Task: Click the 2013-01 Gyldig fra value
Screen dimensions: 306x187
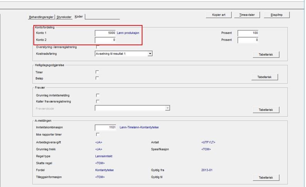Action: point(207,170)
